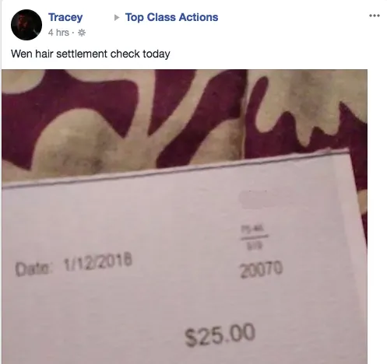Image resolution: width=387 pixels, height=364 pixels.
Task: Visit Tracey's profile via name link
Action: coord(65,17)
